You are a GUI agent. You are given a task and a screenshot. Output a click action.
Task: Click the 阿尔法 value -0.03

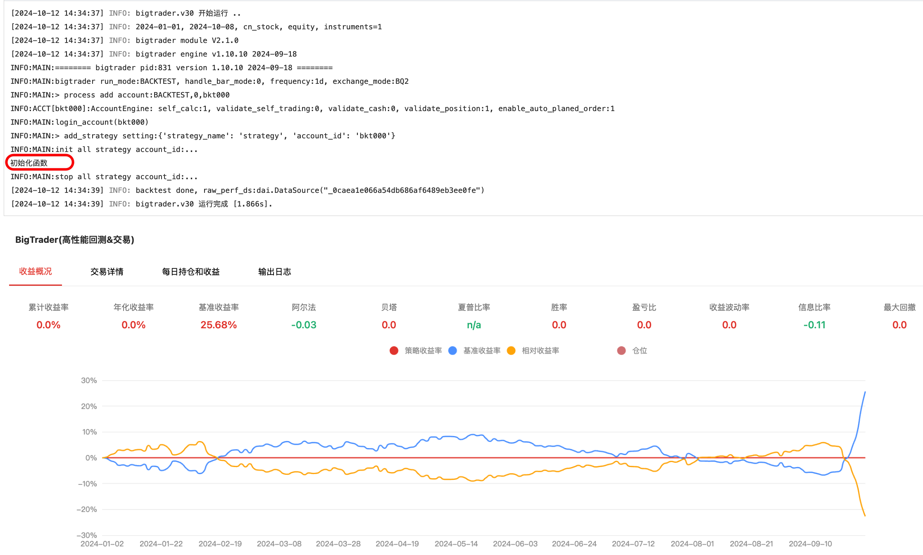click(304, 325)
